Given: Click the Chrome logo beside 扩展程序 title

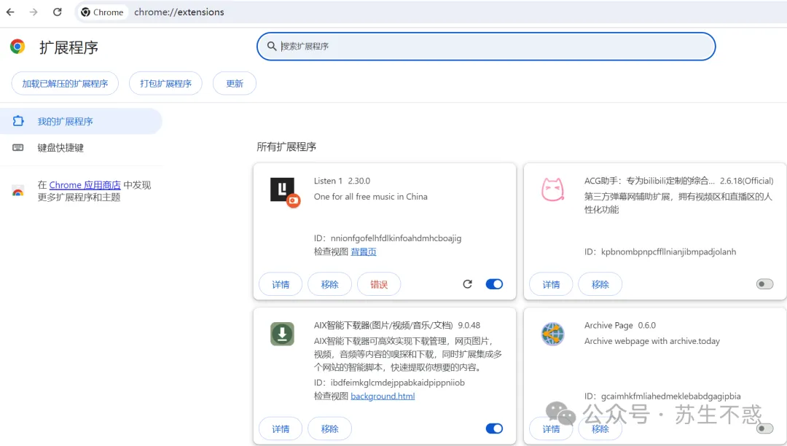Looking at the screenshot, I should click(x=17, y=47).
